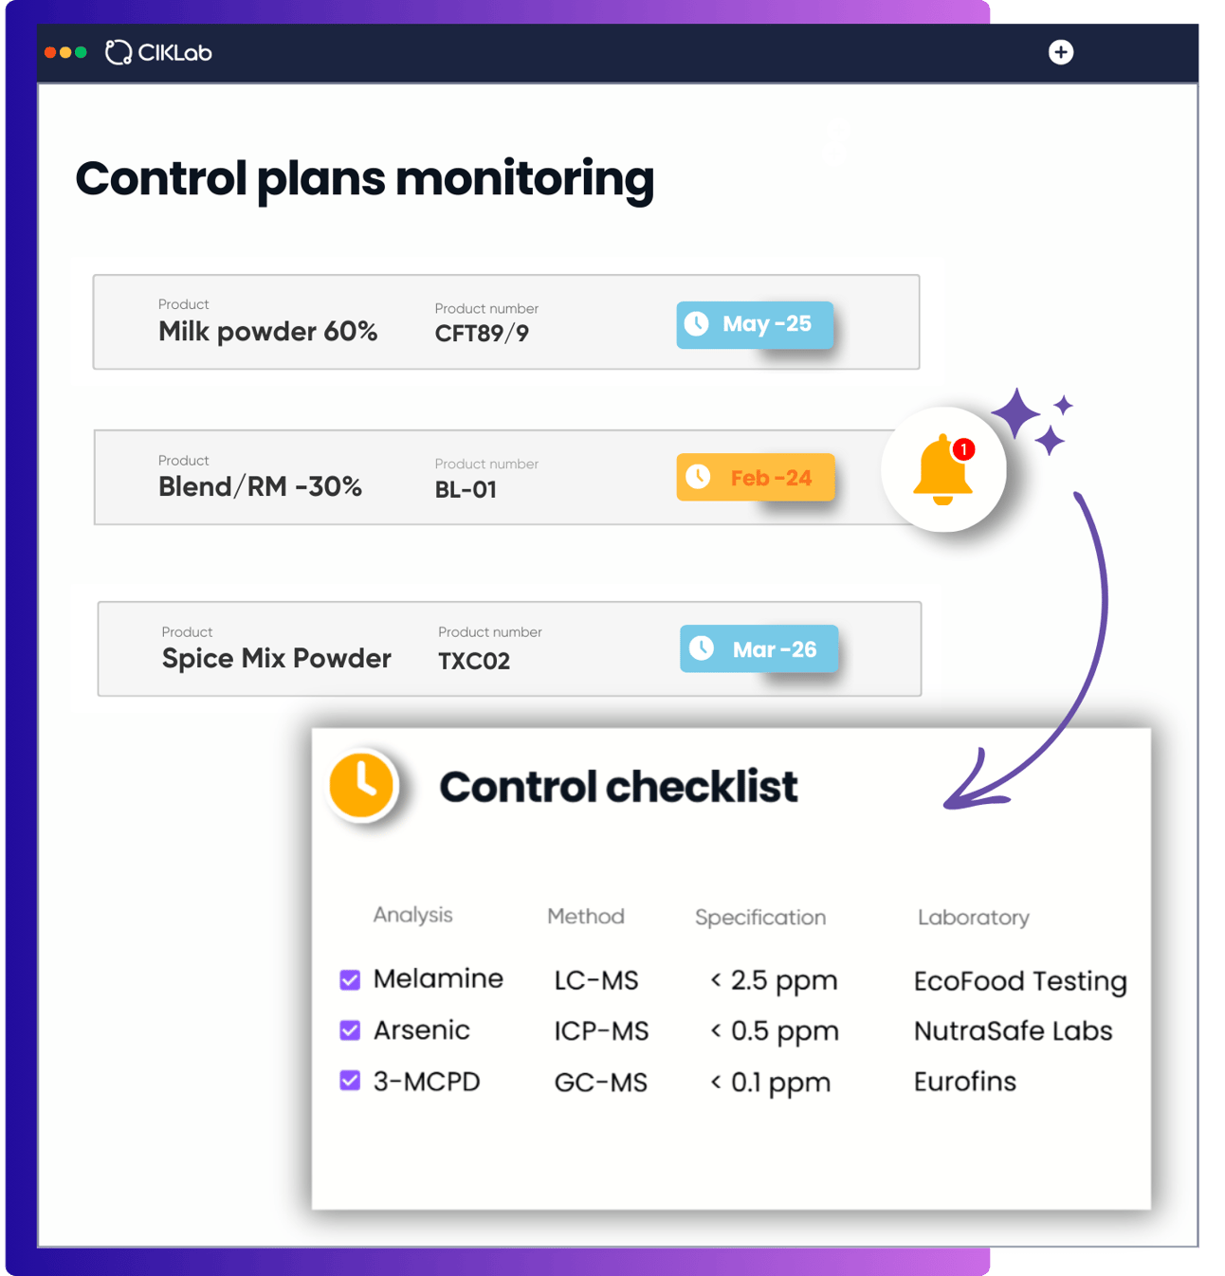Click the orange clock icon beside Control checklist
The image size is (1225, 1276).
click(x=362, y=784)
